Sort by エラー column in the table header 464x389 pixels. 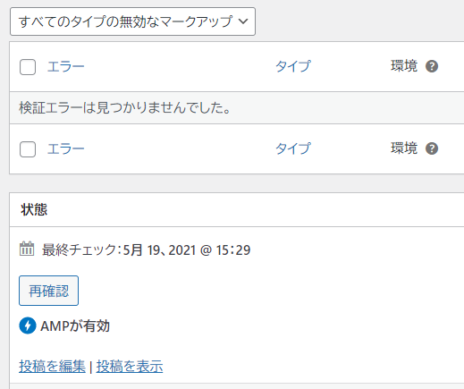click(x=66, y=66)
